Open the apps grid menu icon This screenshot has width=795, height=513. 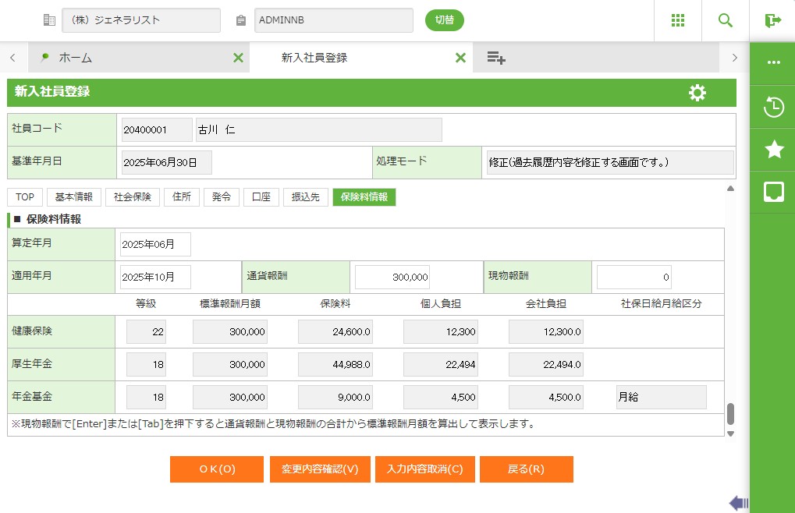tap(678, 20)
